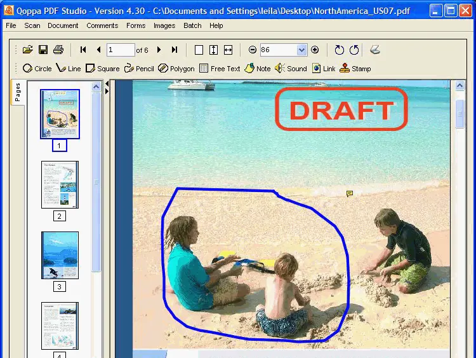Zoom in with the plus button
476x358 pixels.
point(315,50)
